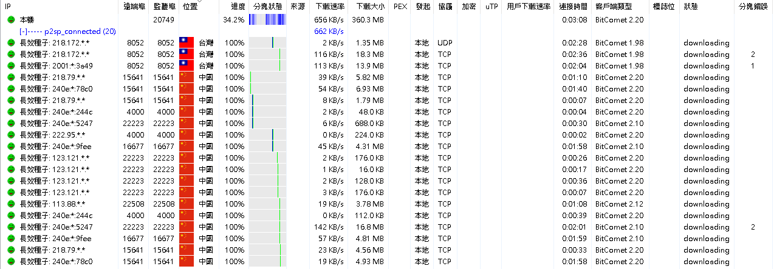Click piece status bar in 222.95.*.* row

coord(267,135)
